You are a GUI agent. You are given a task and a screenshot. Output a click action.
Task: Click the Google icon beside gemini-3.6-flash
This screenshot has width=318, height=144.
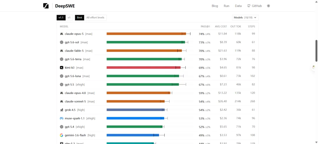pyautogui.click(x=62, y=135)
